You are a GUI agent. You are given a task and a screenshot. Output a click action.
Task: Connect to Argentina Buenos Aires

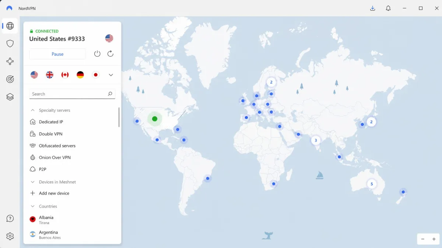point(73,235)
